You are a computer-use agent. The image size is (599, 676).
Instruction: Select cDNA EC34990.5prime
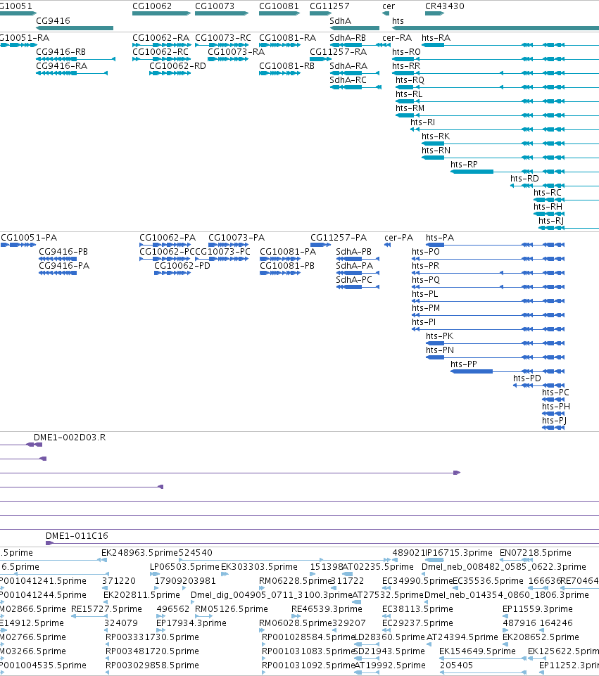417,581
